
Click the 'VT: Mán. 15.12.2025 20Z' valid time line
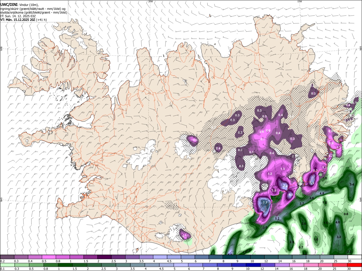tap(18, 20)
